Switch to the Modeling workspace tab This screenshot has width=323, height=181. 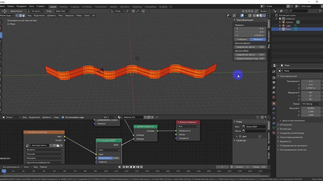pyautogui.click(x=63, y=7)
